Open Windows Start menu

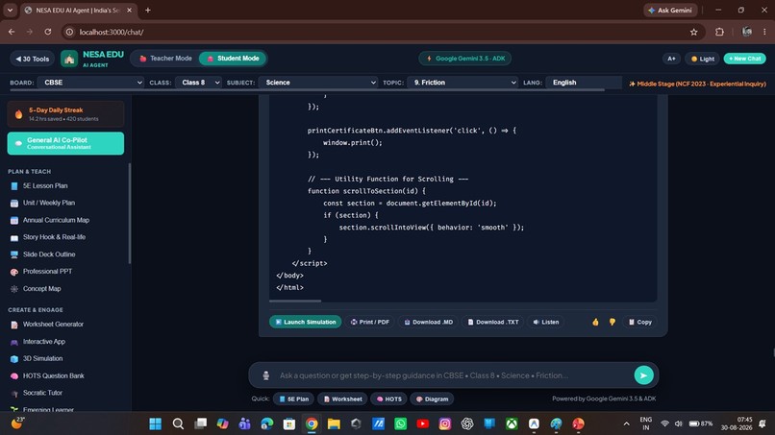pyautogui.click(x=155, y=423)
